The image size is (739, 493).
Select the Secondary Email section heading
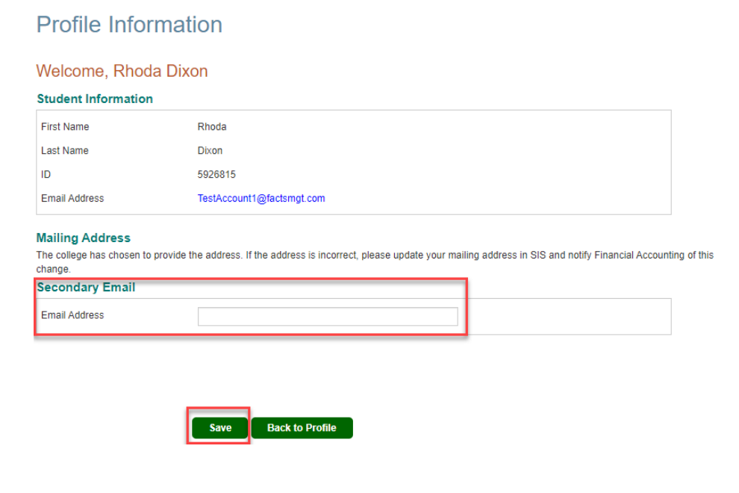point(86,288)
